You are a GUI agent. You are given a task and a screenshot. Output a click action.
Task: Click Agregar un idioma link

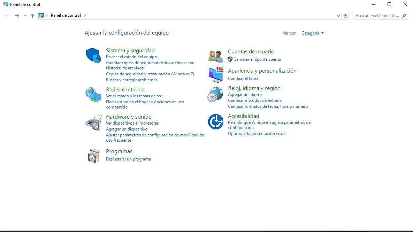pos(245,95)
